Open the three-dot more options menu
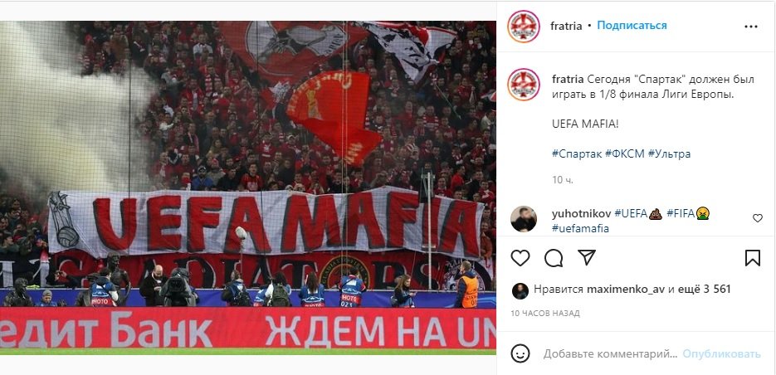The image size is (776, 375). pyautogui.click(x=751, y=27)
